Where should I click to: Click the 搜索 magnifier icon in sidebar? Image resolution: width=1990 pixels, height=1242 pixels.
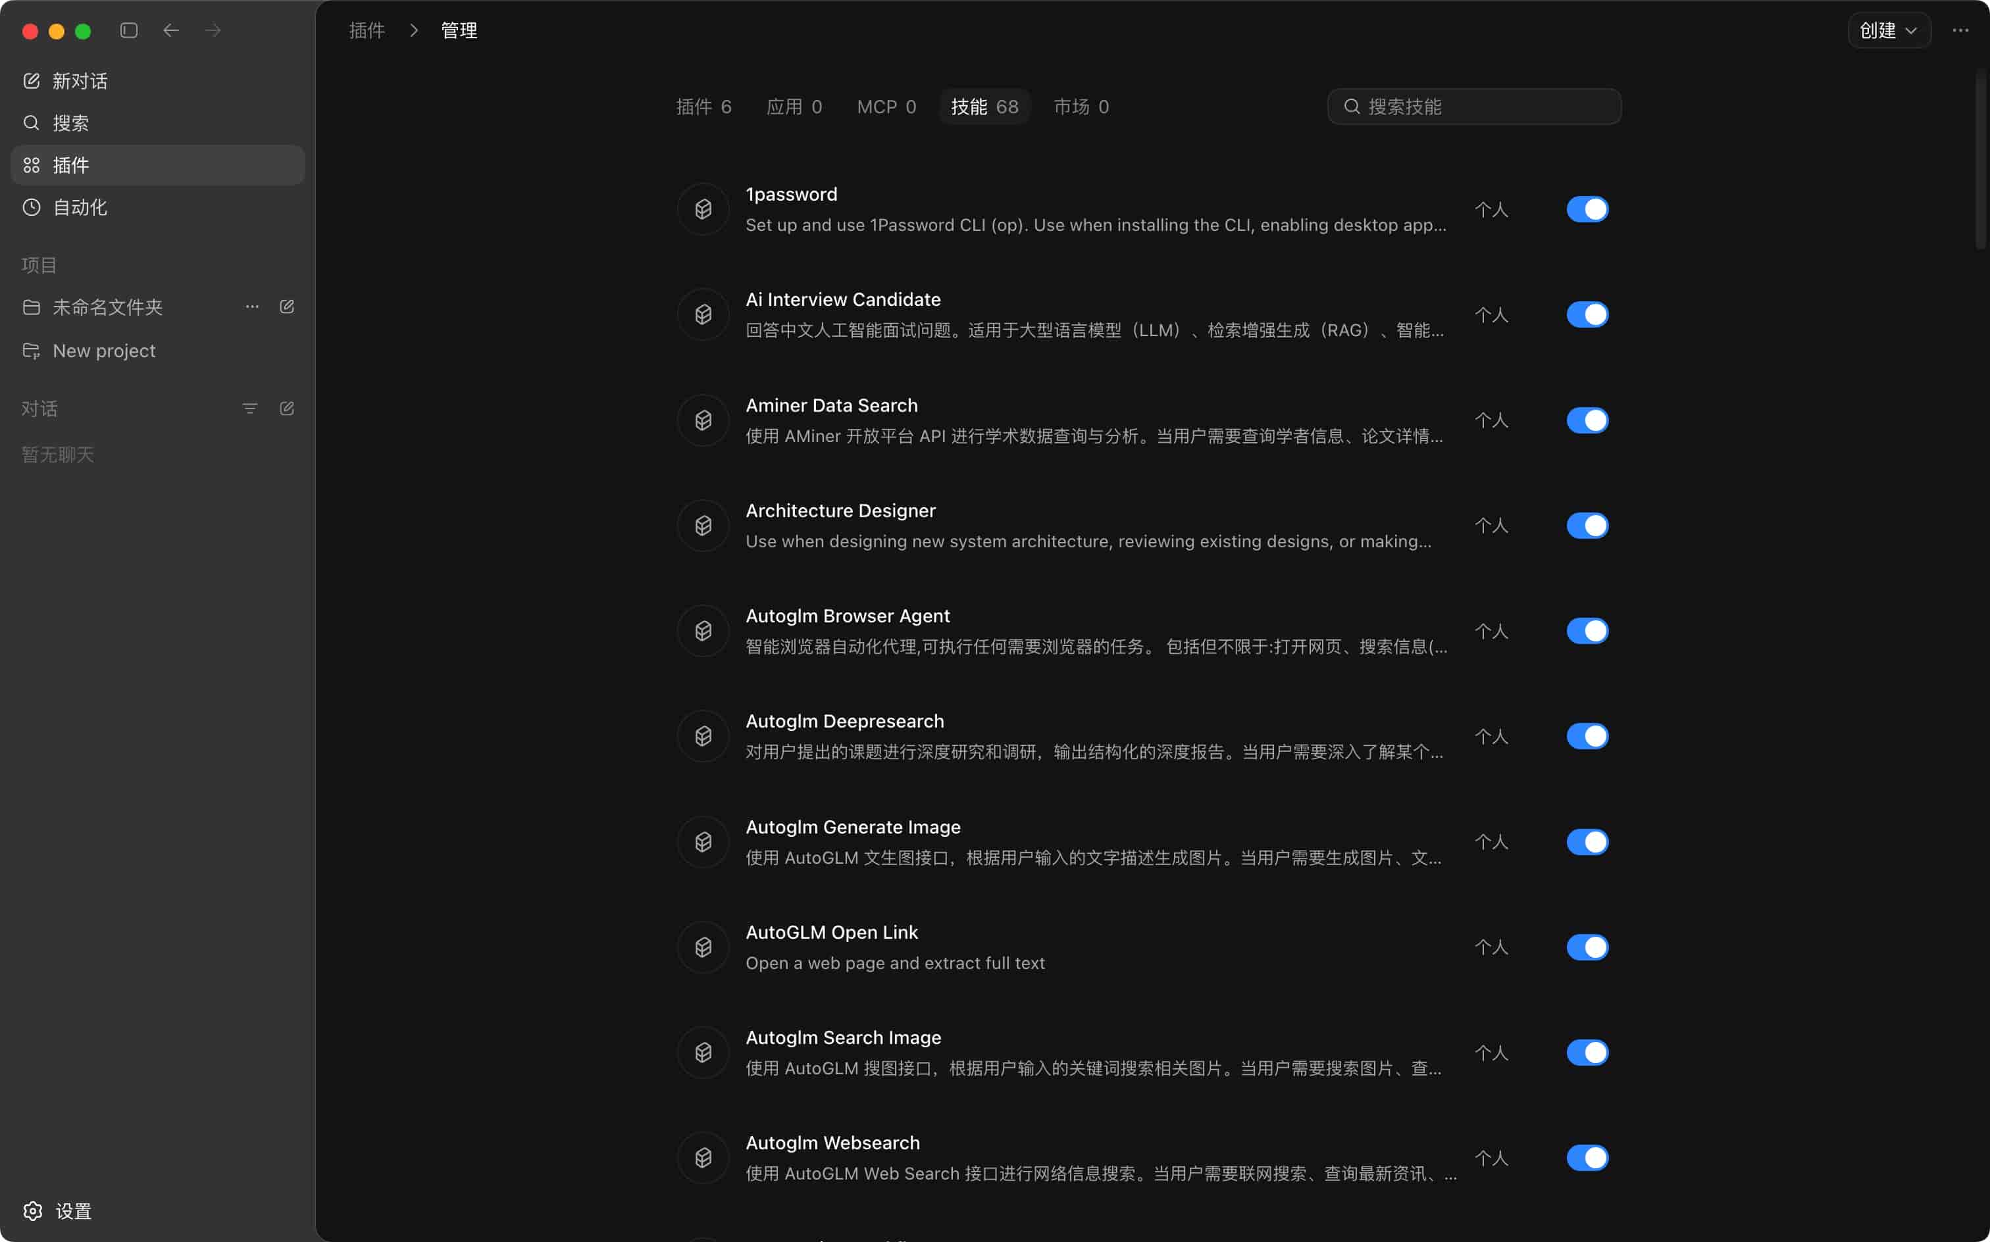(31, 122)
